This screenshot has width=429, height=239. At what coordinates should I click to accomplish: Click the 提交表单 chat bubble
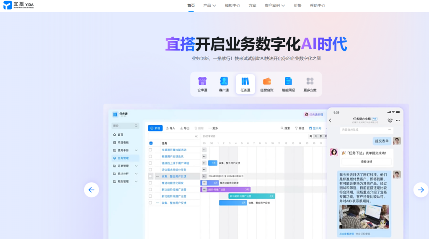point(382,141)
